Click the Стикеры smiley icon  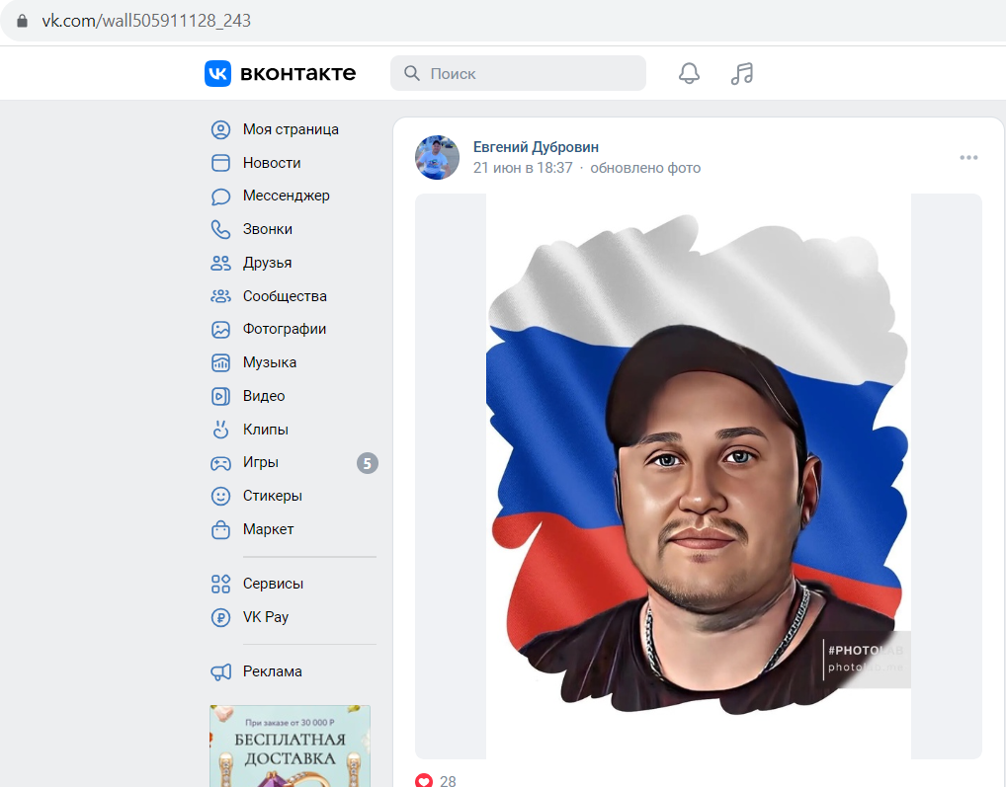[220, 496]
